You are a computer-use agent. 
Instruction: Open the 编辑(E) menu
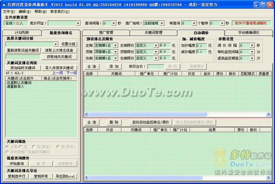[25, 11]
